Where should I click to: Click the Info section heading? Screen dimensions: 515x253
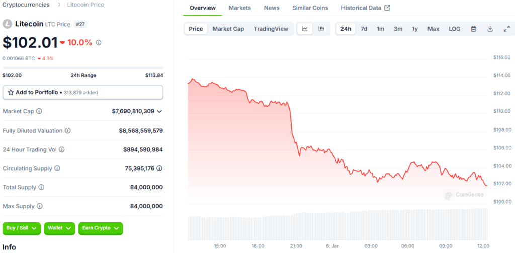pyautogui.click(x=9, y=247)
